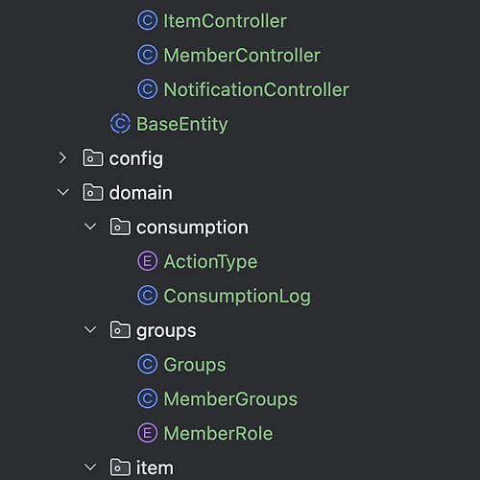The width and height of the screenshot is (480, 480).
Task: Collapse the domain package
Action: click(62, 192)
